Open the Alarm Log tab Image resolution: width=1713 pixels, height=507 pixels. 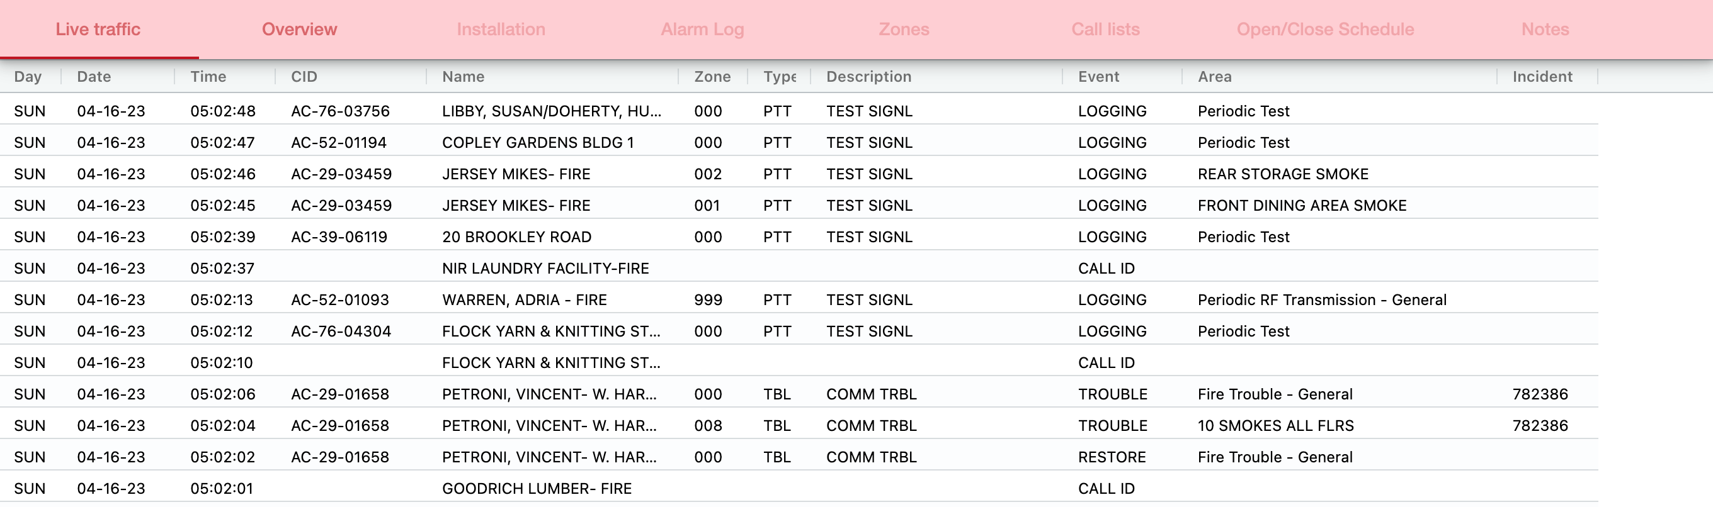[702, 29]
